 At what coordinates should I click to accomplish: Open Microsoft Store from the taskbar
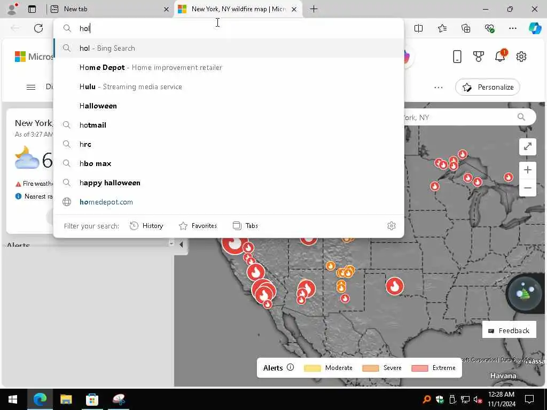(92, 399)
